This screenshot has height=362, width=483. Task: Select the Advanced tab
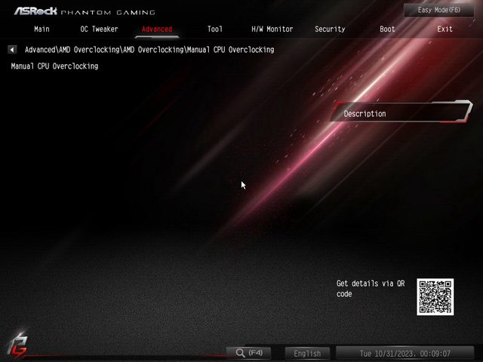click(x=157, y=29)
